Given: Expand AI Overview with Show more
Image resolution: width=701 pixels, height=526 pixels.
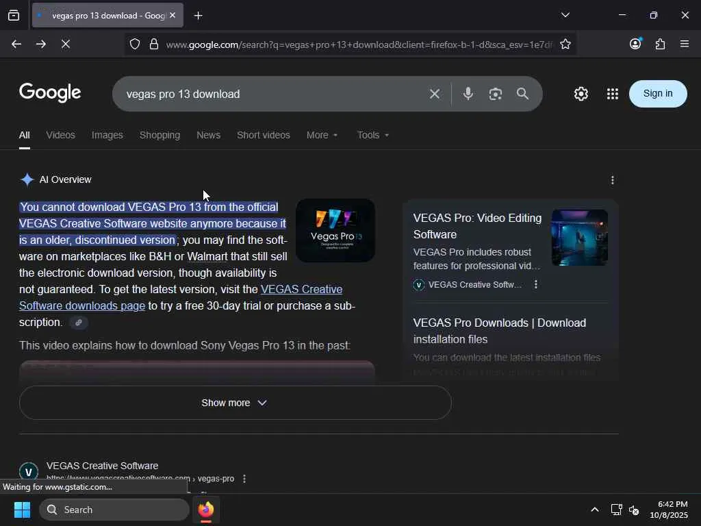Looking at the screenshot, I should click(x=235, y=403).
